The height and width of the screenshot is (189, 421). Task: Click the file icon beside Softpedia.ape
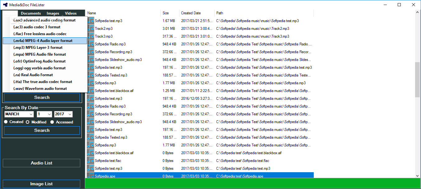pyautogui.click(x=90, y=176)
